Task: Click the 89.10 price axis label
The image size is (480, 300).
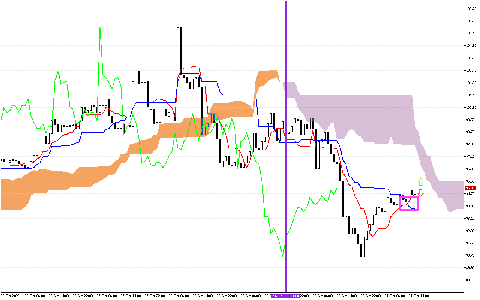Action: coord(471,280)
